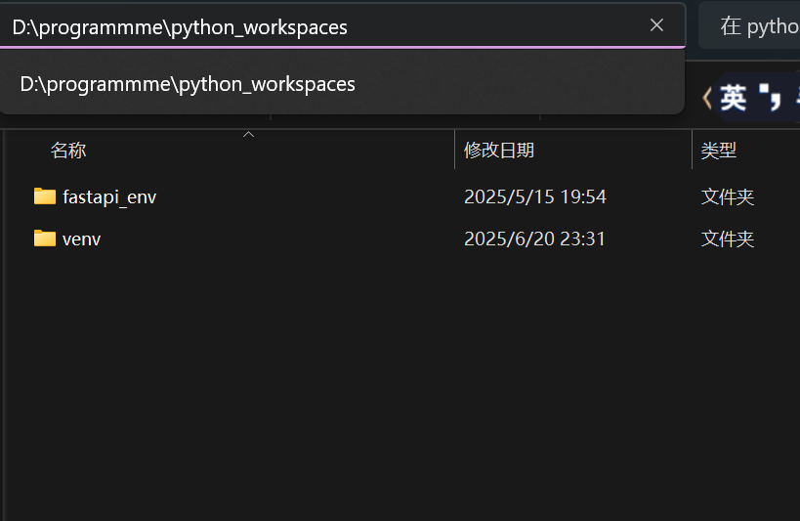The height and width of the screenshot is (521, 800).
Task: Click the date 2025/5/15 19:54
Action: coord(534,197)
